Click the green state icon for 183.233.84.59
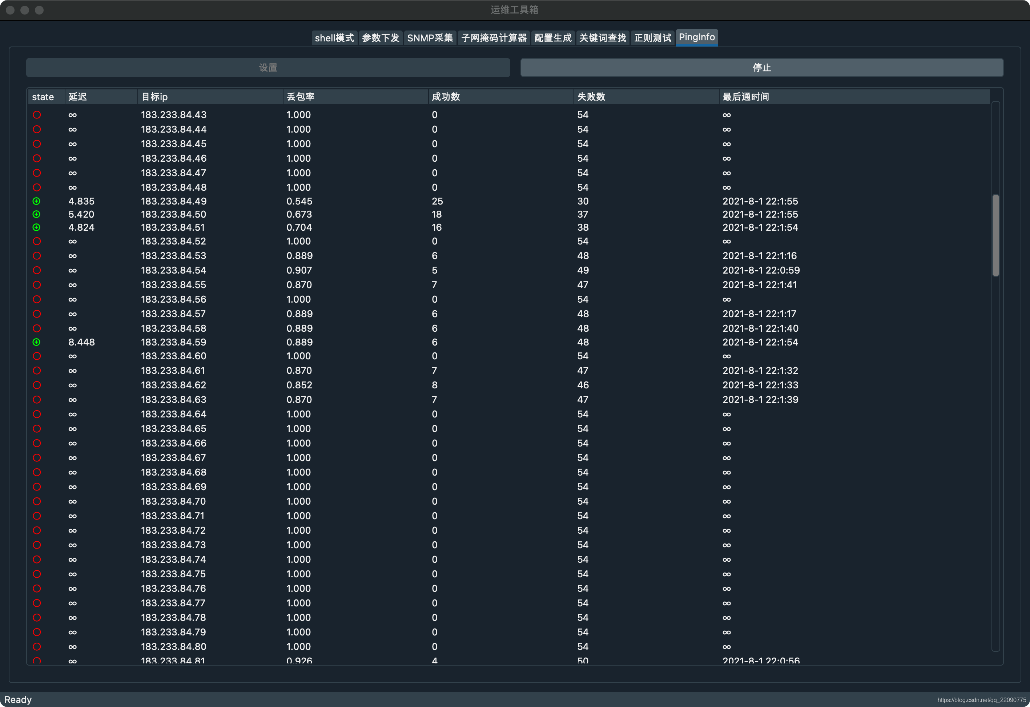Image resolution: width=1030 pixels, height=707 pixels. coord(37,342)
